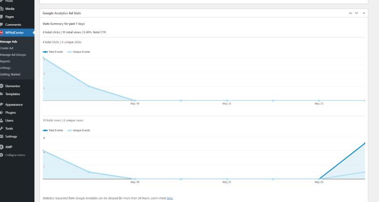
Task: Click the WPAdCenter logo icon
Action: 1,33
